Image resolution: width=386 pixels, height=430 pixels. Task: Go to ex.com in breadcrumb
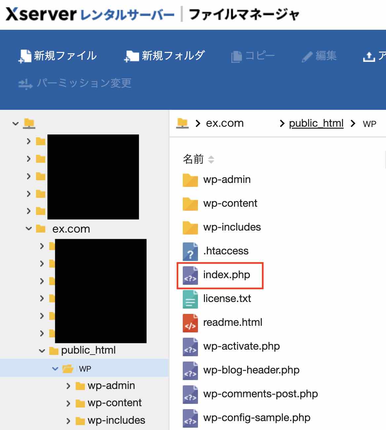(225, 123)
